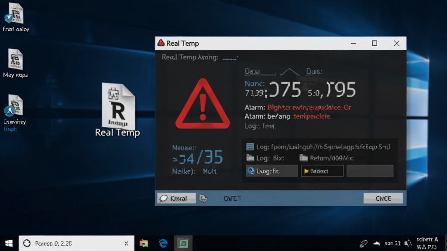Click the 'Lxog: fix:' button
Image resolution: width=447 pixels, height=251 pixels.
tap(272, 171)
